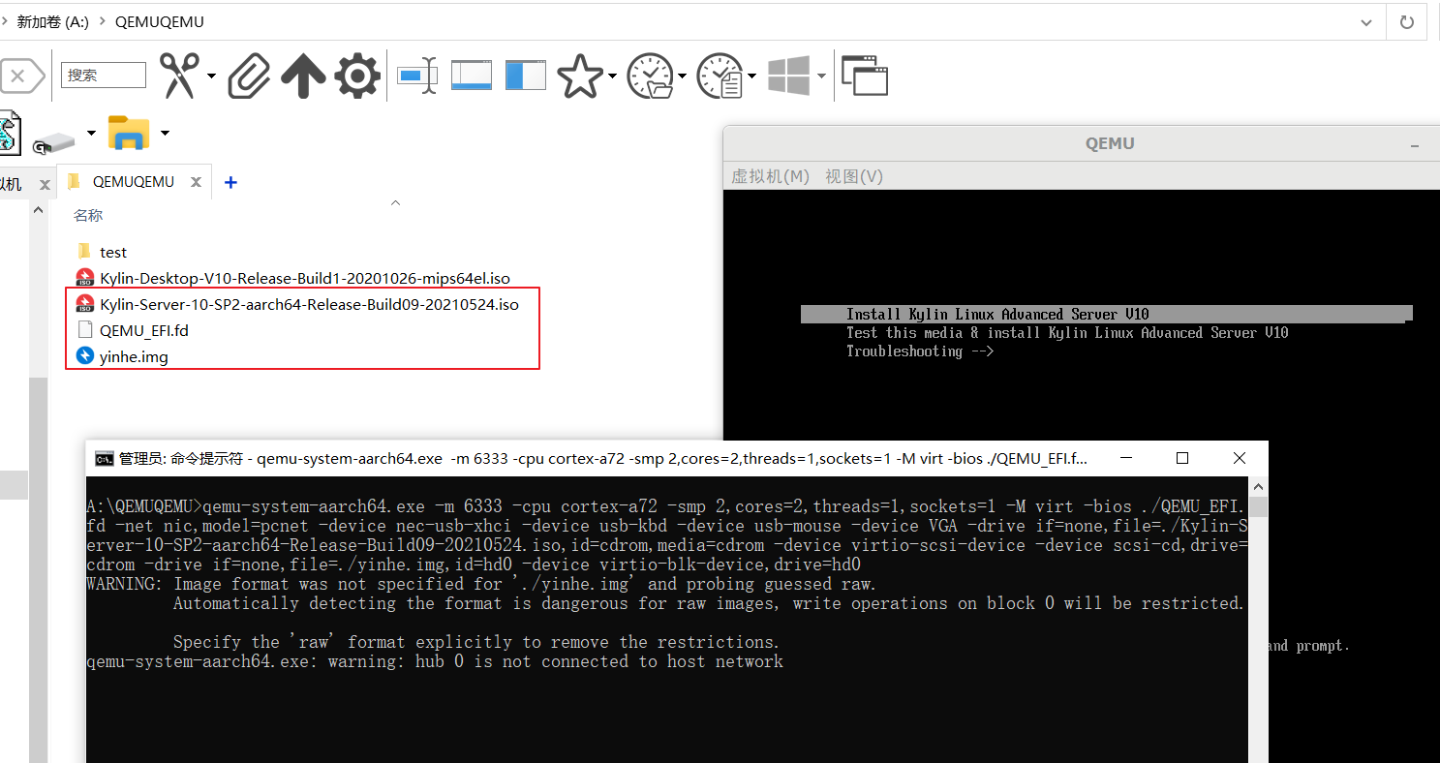Minimize the command prompt window
Screen dimensions: 1440x763
coord(1125,458)
